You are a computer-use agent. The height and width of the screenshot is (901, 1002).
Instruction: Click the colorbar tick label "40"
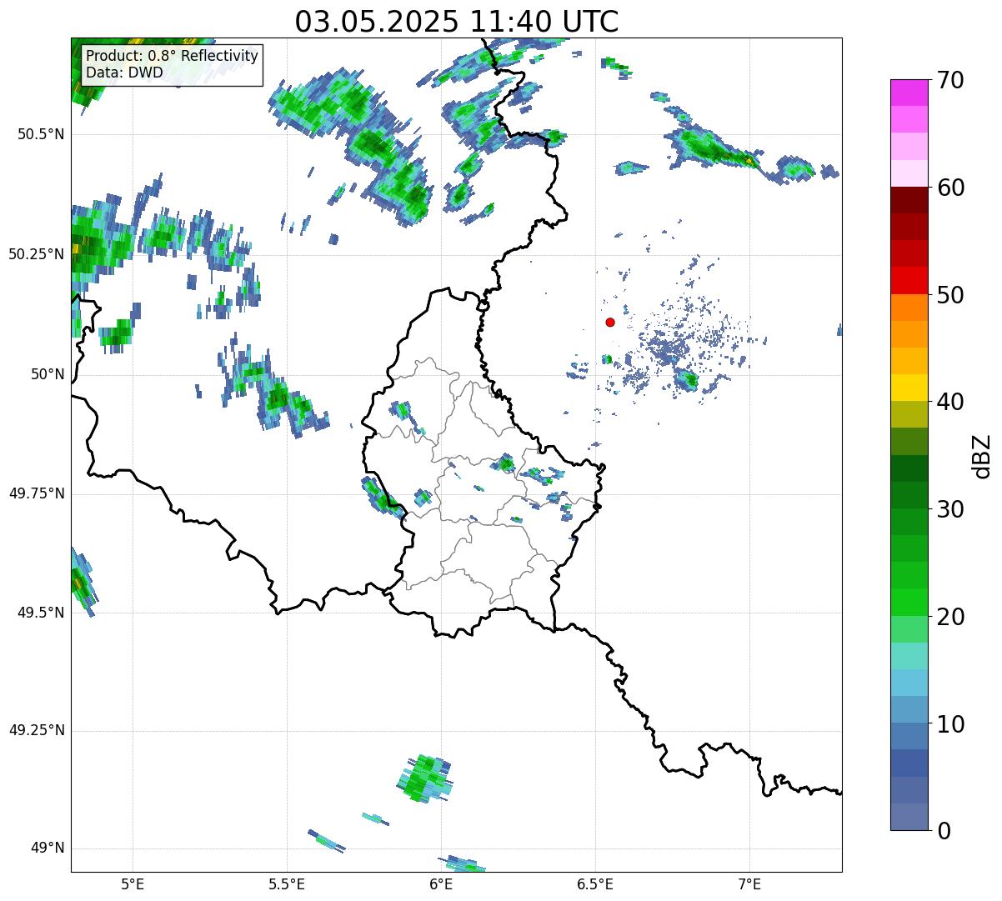(950, 402)
